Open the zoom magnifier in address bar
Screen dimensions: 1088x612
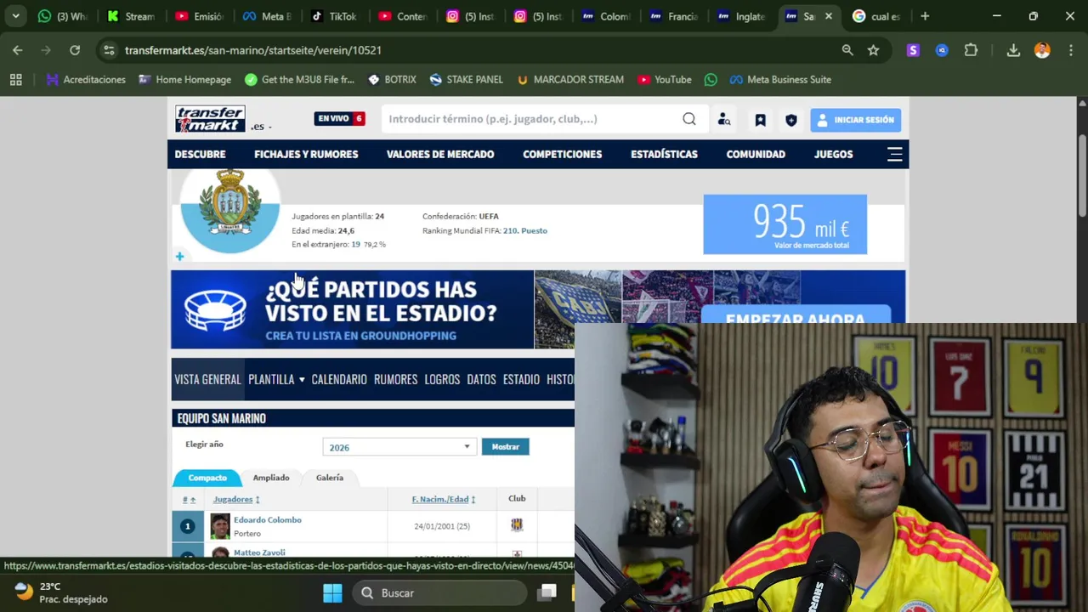[847, 50]
